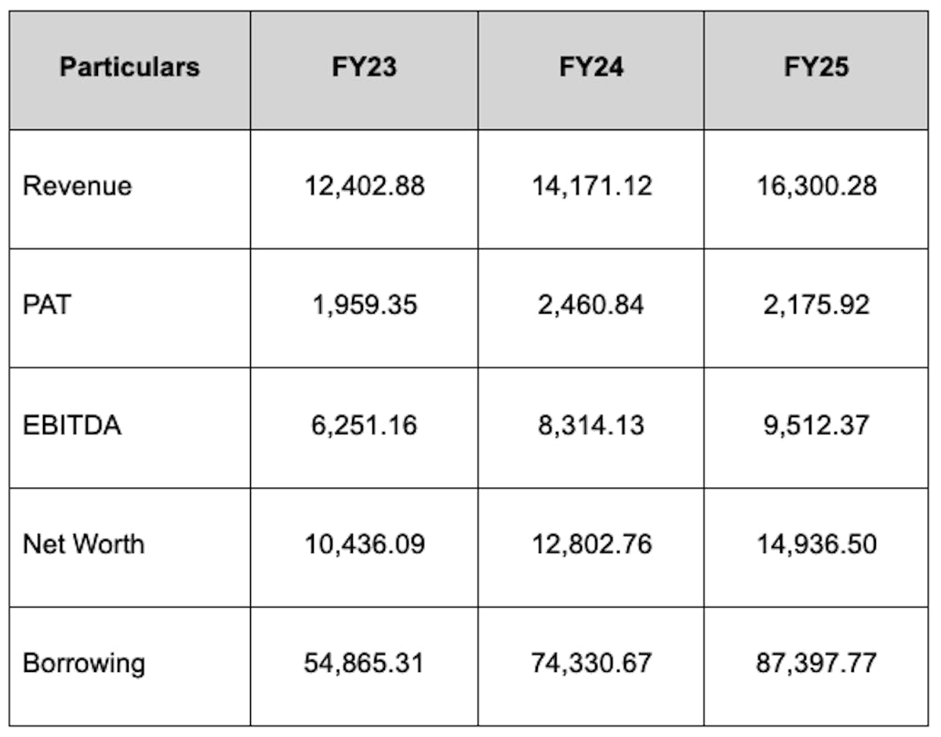Select the EBITDA row label
Screen dimensions: 941x737
pos(72,425)
